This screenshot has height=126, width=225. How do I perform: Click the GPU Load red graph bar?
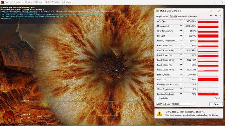(208, 80)
